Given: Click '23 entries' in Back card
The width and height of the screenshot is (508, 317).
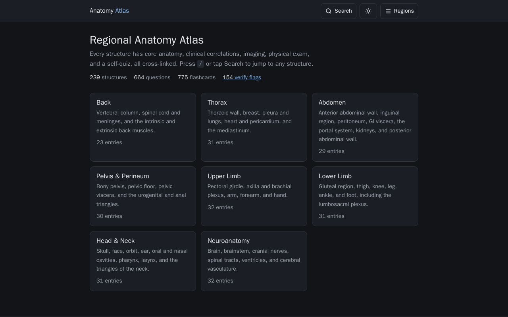Looking at the screenshot, I should click(x=109, y=142).
